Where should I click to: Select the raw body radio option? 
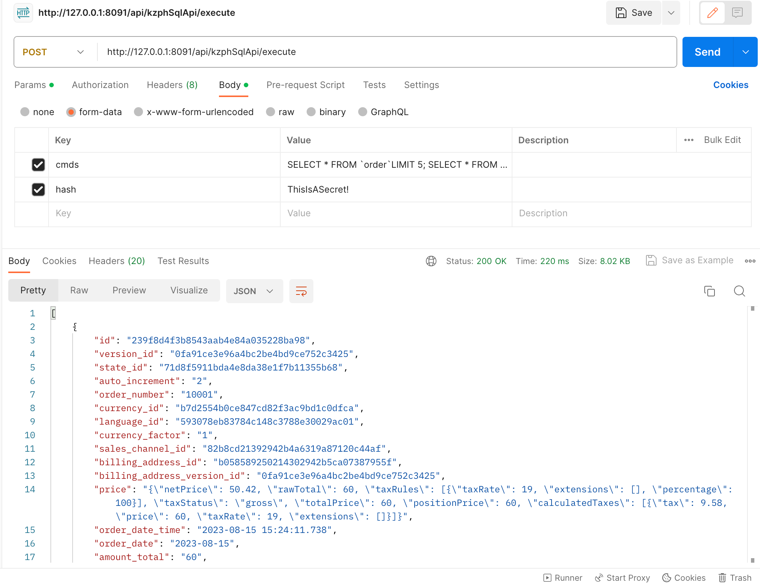tap(271, 112)
